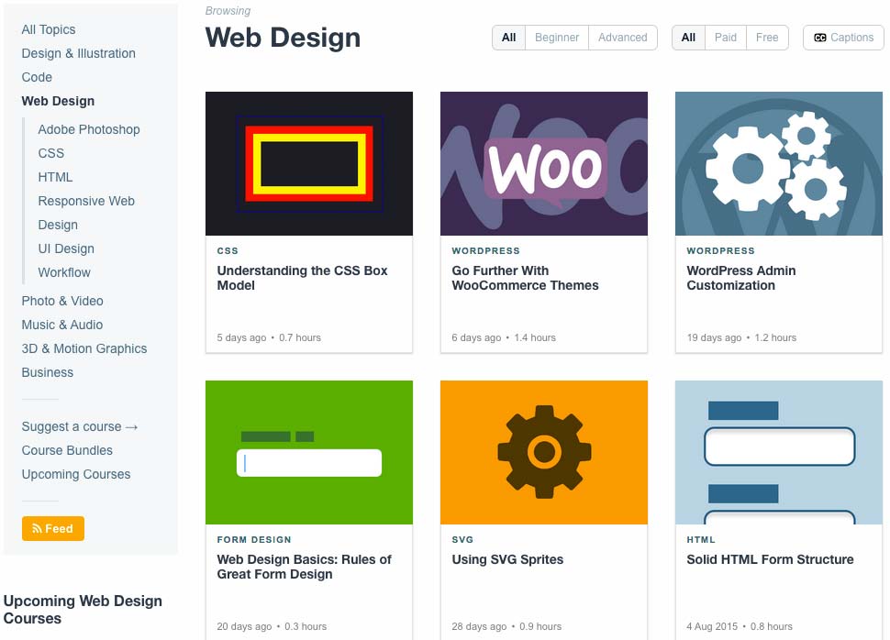Filter courses by Paid
This screenshot has height=640, width=890.
point(726,38)
